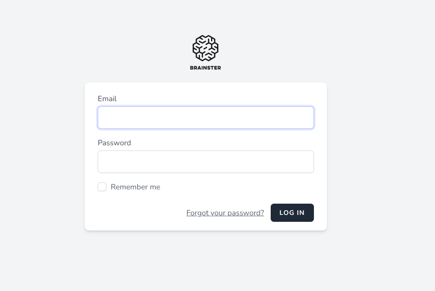The height and width of the screenshot is (291, 435).
Task: Focus the Password input field
Action: (205, 162)
